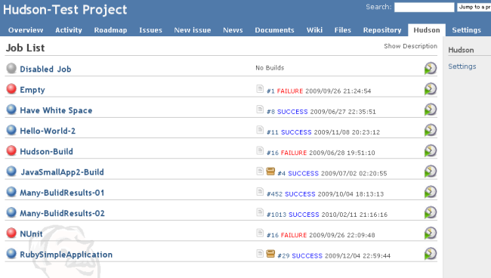Open Settings link in Hudson sidebar
The width and height of the screenshot is (491, 278).
462,66
